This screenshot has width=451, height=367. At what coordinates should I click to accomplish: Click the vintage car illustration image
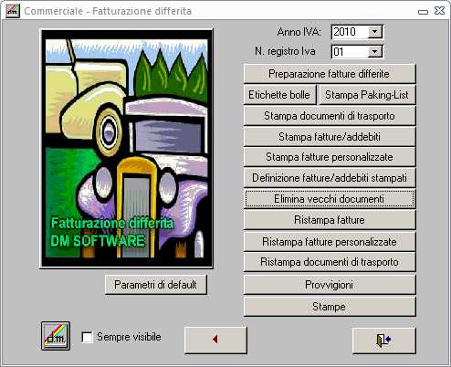click(x=127, y=149)
